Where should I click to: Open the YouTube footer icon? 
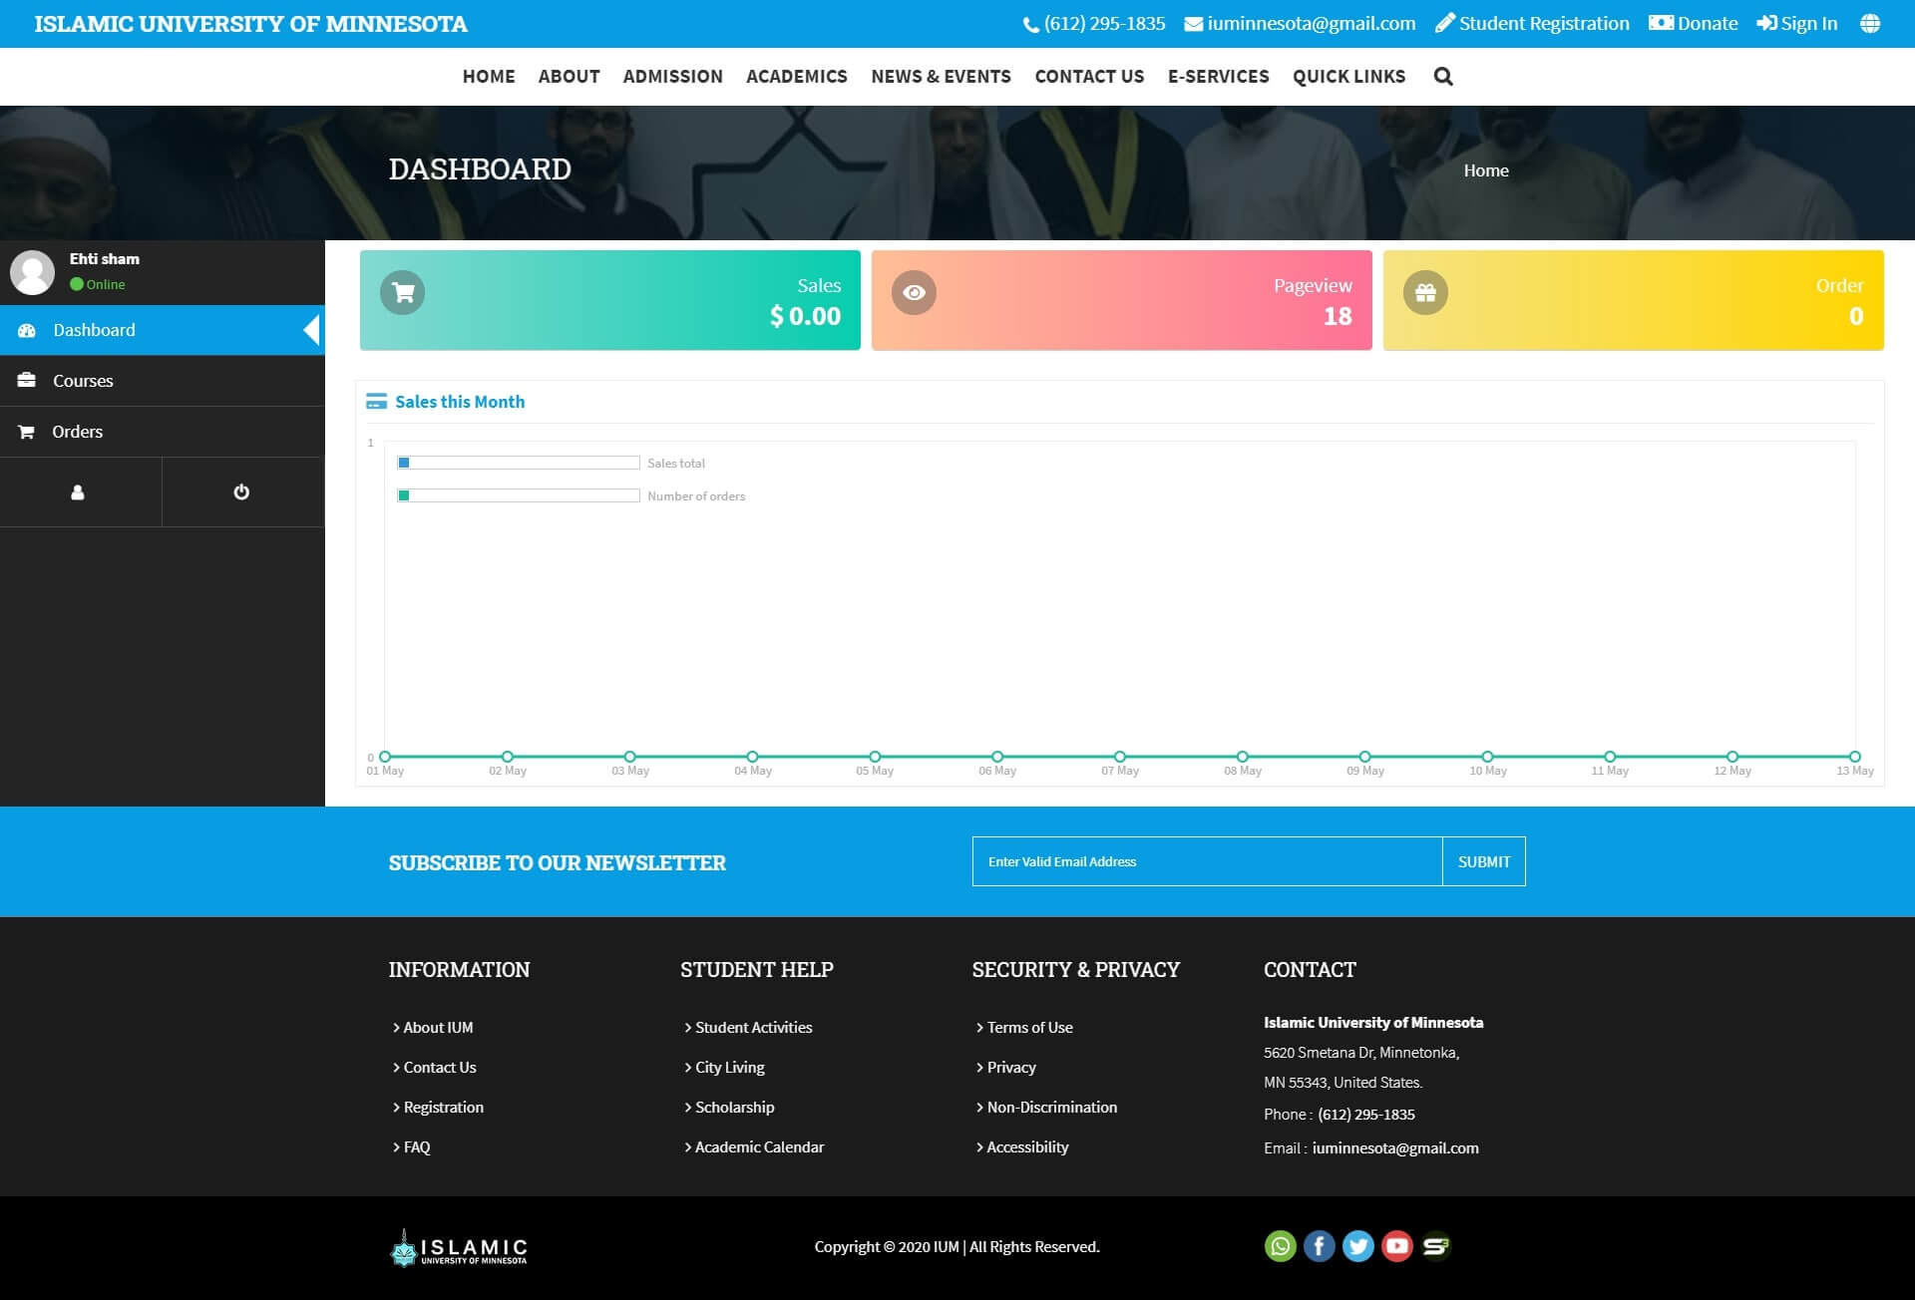1397,1246
